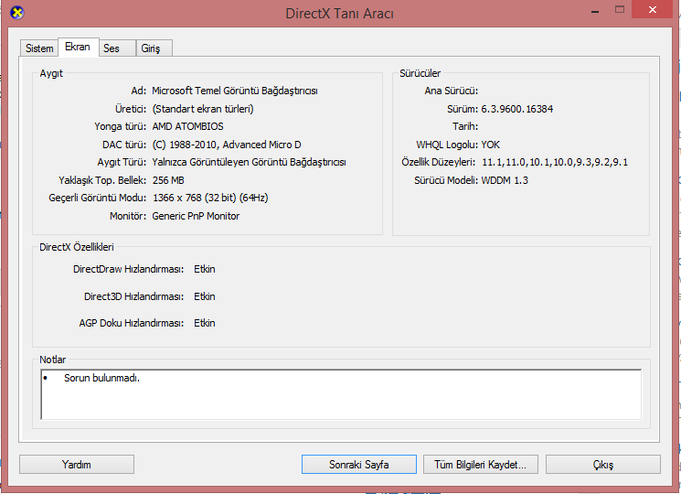Click 'Etkin' next to Direct3D Hızlandırması

(x=205, y=296)
